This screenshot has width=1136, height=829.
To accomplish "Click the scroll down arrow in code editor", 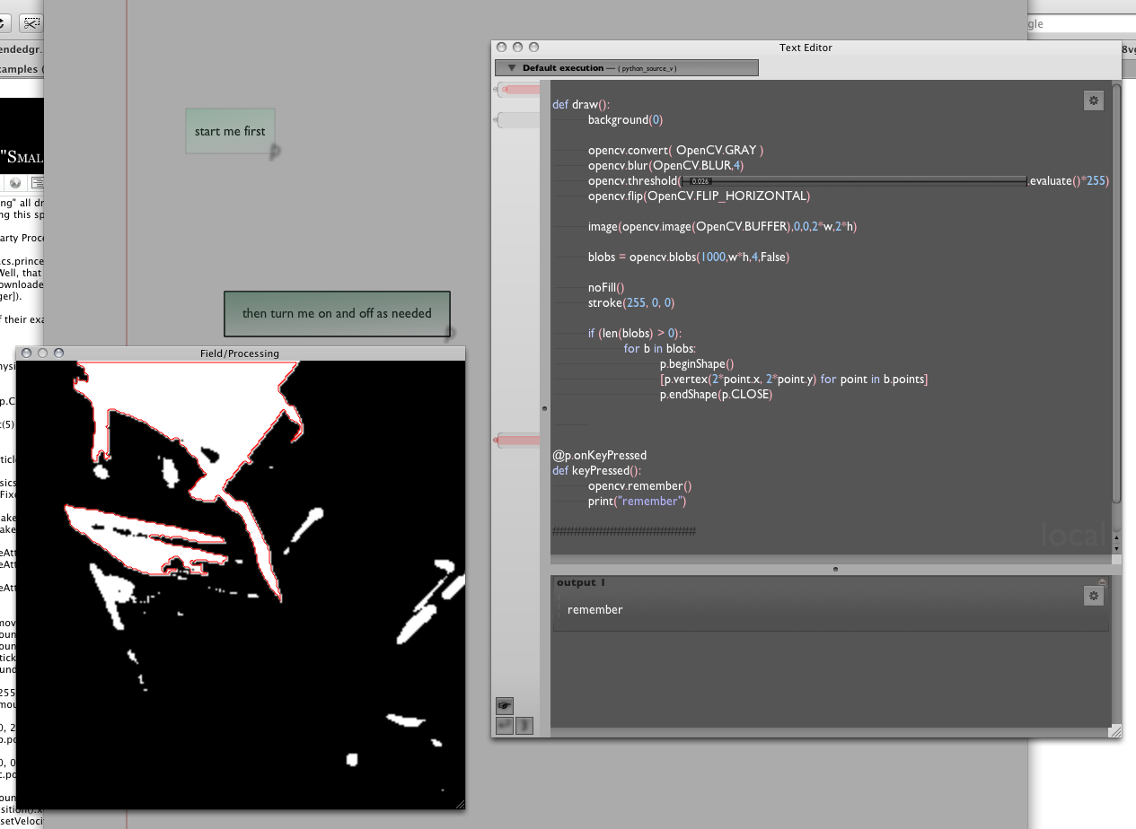I will 1116,547.
